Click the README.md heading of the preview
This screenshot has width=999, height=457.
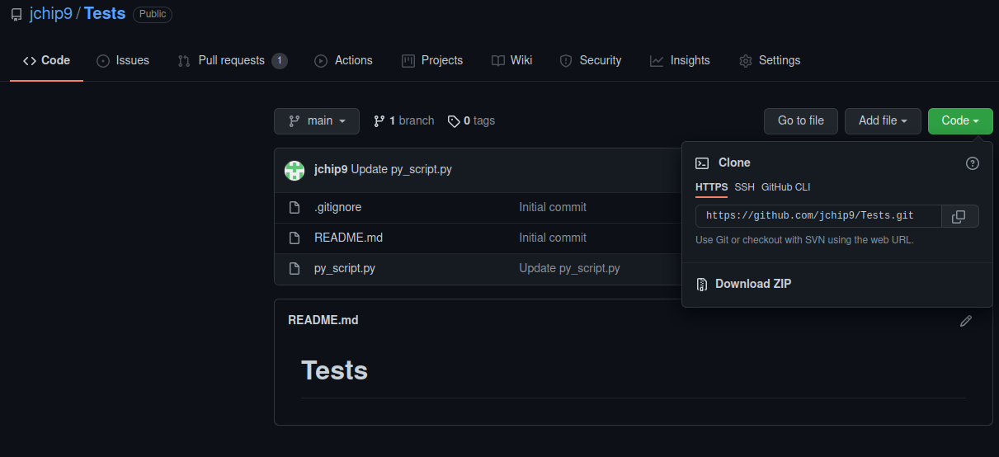click(323, 320)
